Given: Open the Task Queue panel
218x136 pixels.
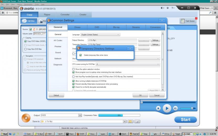Looking at the screenshot, I should [188, 21].
